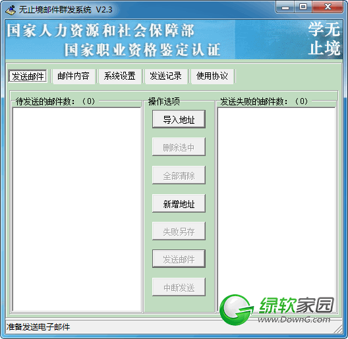
Task: View the 发送记录 tab
Action: (x=166, y=76)
